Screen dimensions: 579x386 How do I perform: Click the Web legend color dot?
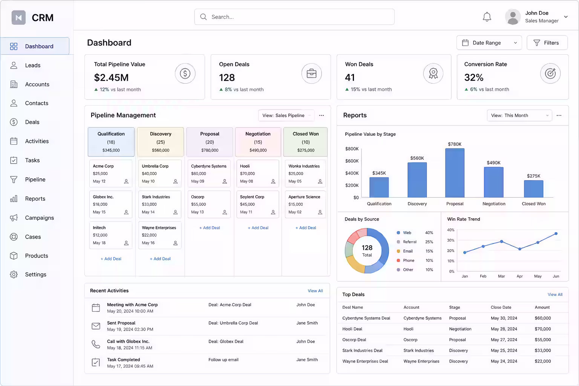click(398, 233)
